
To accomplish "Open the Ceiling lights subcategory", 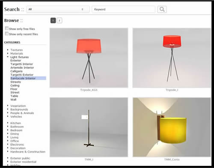I will 15,85.
